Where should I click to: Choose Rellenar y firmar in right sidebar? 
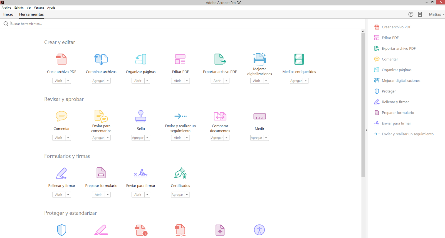pos(392,102)
